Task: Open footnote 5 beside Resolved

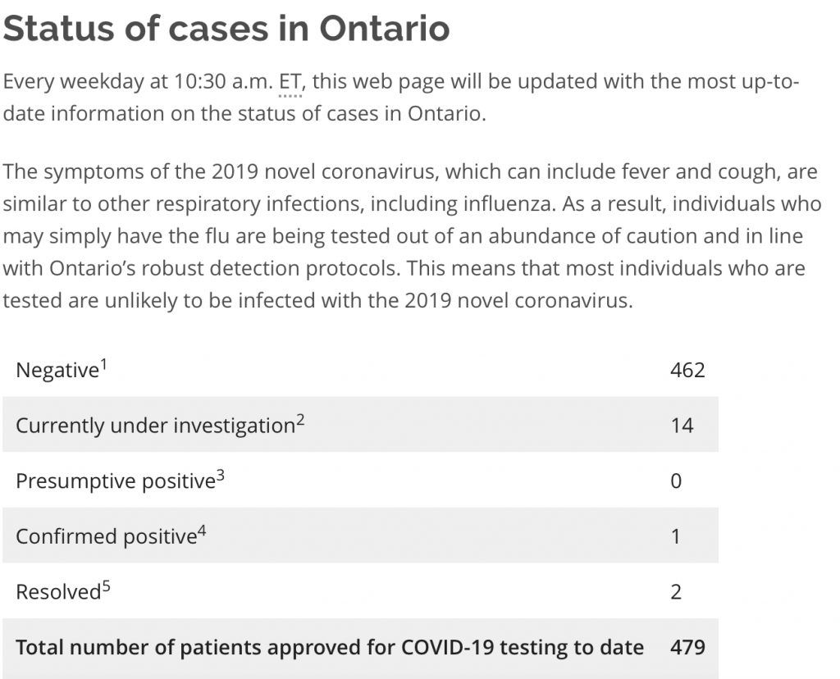Action: [106, 586]
